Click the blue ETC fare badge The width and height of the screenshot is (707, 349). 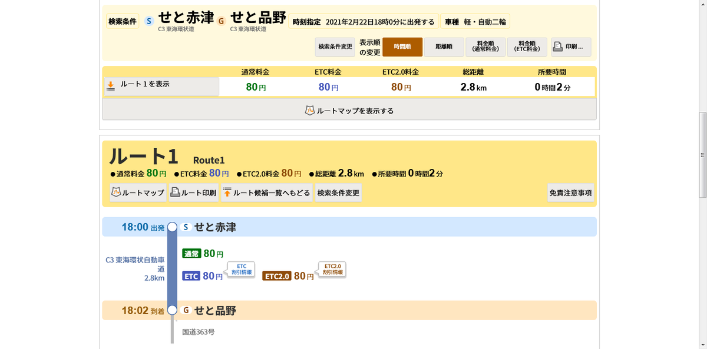click(191, 276)
